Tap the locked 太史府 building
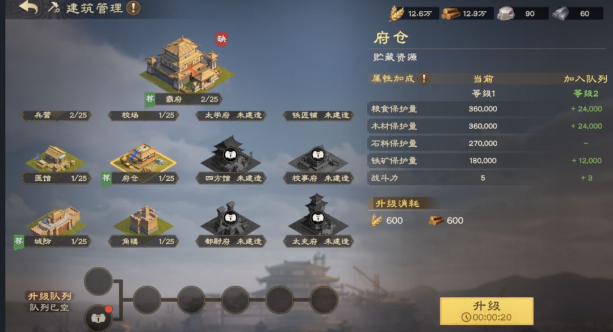Image resolution: width=613 pixels, height=332 pixels. tap(318, 215)
